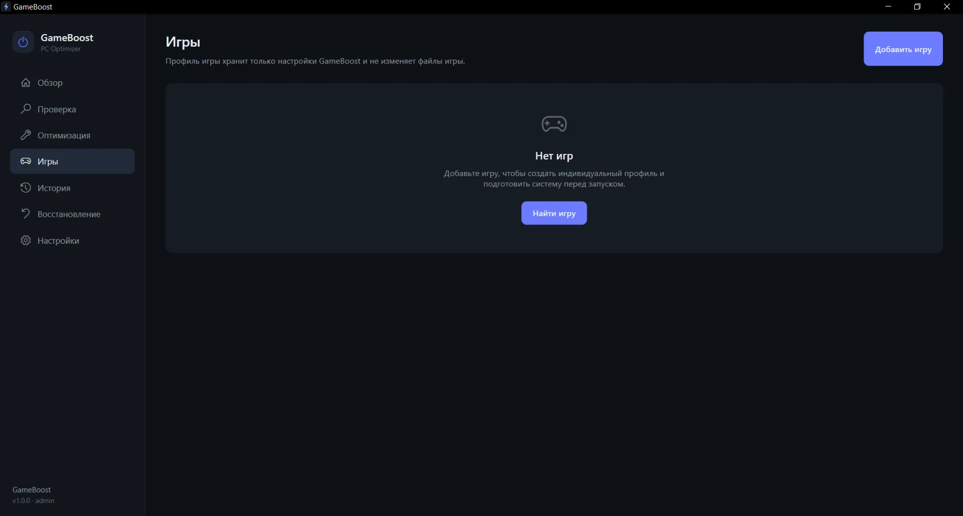Minimize the GameBoost window
The width and height of the screenshot is (963, 516).
pyautogui.click(x=888, y=7)
